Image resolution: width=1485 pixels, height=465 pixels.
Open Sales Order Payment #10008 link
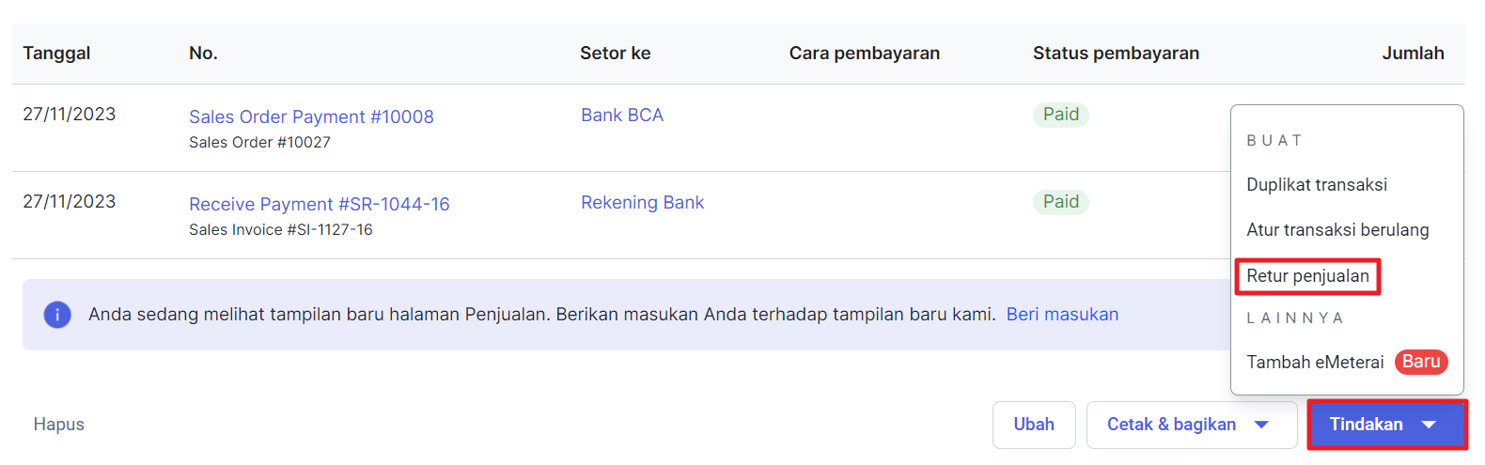(x=311, y=116)
